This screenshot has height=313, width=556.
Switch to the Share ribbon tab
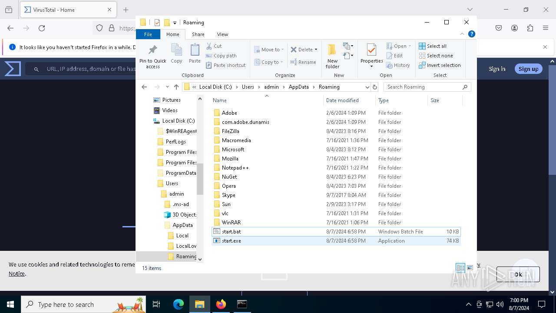coord(198,34)
